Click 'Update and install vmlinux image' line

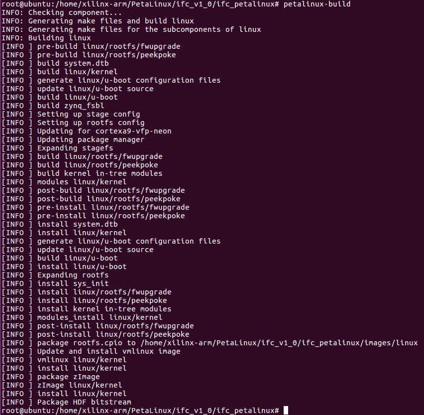(x=91, y=351)
